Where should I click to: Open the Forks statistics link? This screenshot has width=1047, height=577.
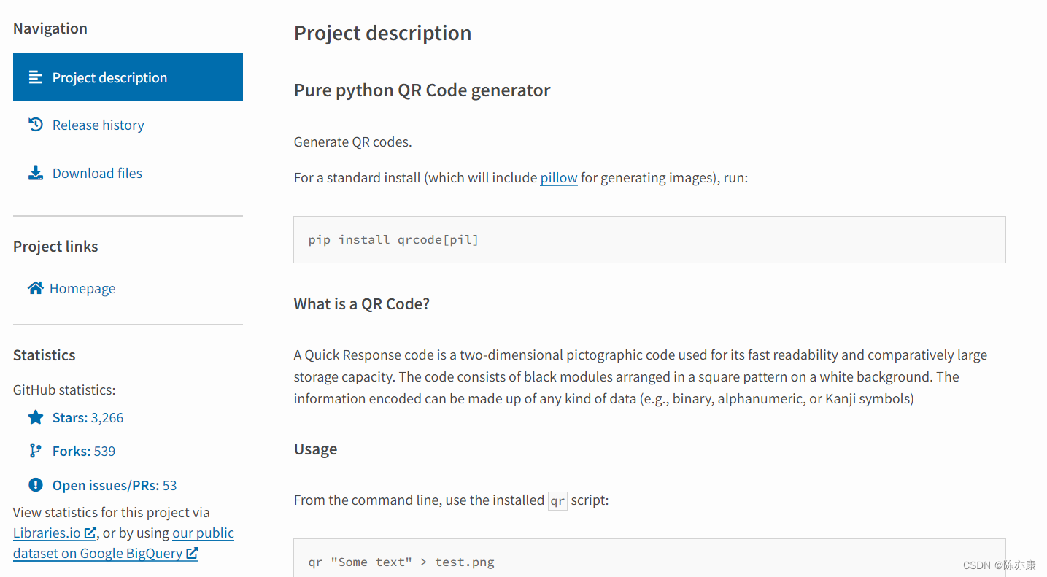click(84, 452)
